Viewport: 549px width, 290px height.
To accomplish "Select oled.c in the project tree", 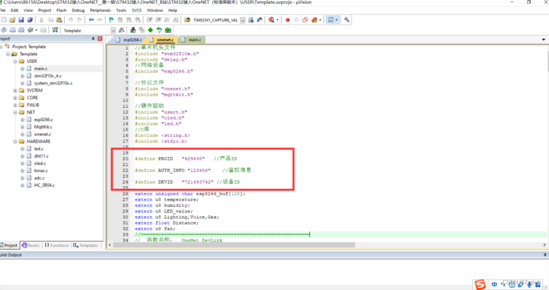I will pos(40,164).
